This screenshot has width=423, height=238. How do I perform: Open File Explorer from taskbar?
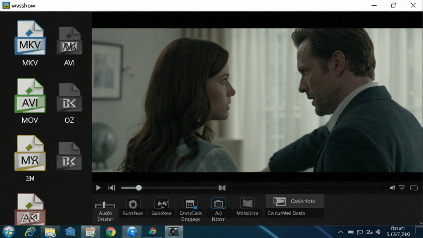tap(50, 232)
